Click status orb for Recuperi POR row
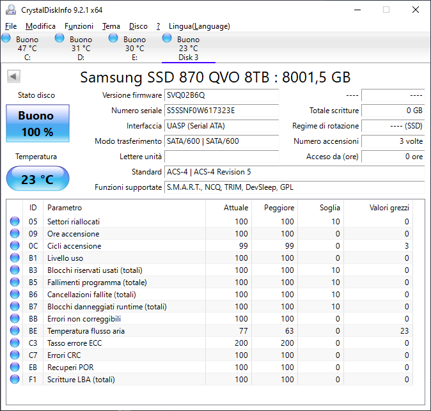 (15, 367)
